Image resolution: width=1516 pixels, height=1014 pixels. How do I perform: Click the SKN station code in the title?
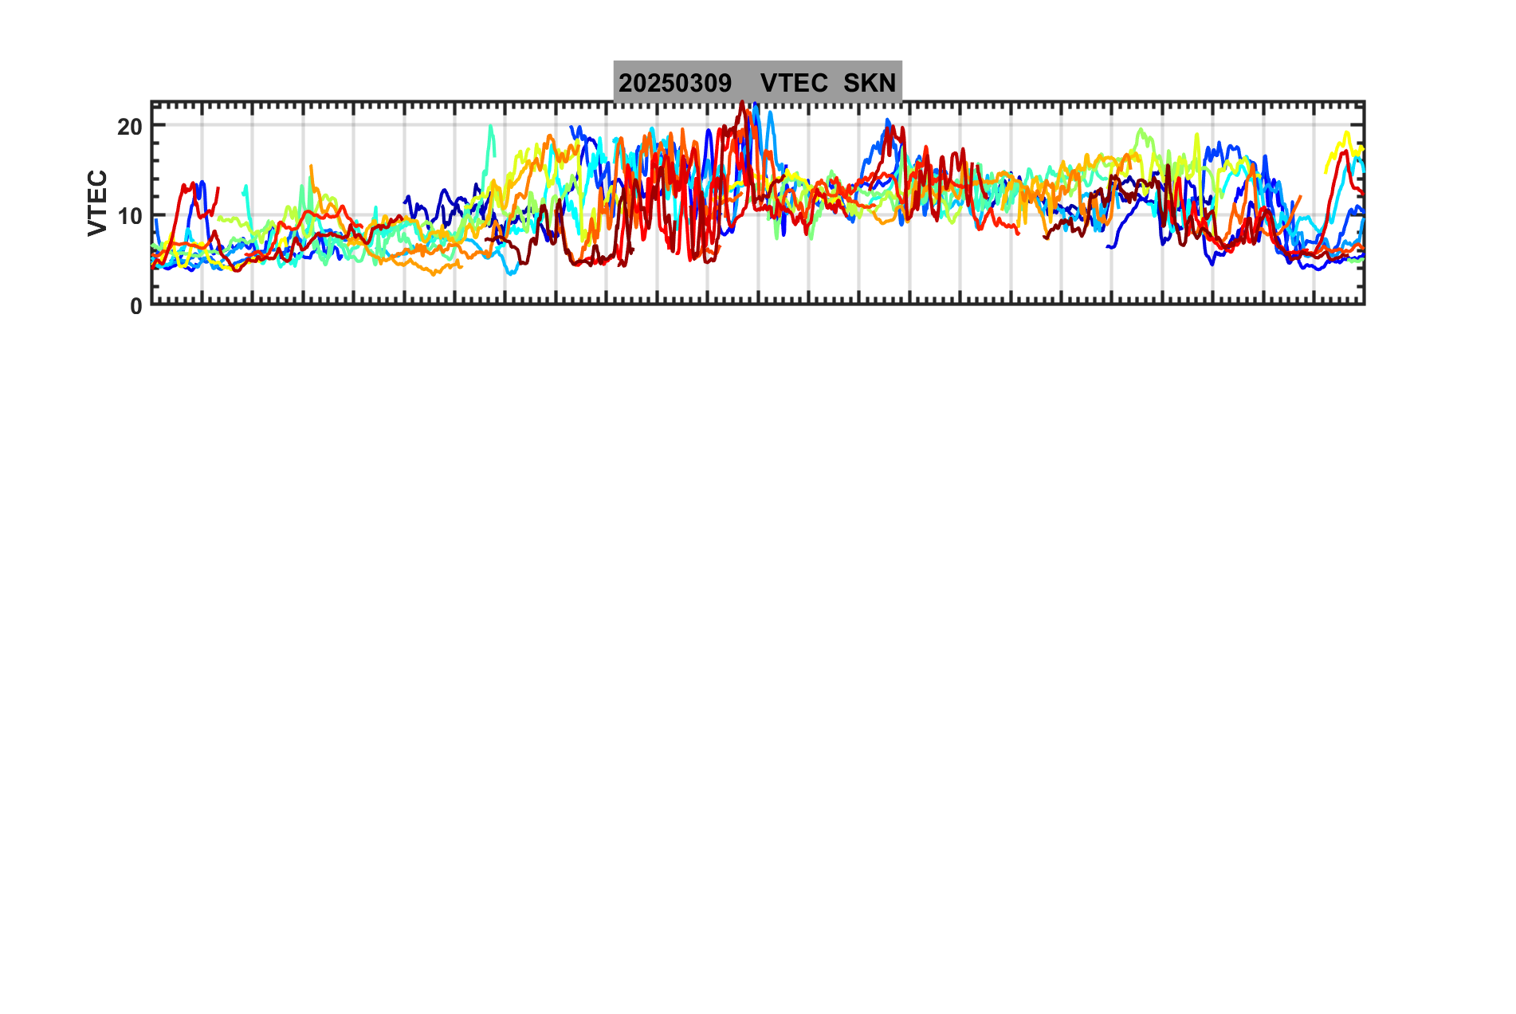[870, 83]
